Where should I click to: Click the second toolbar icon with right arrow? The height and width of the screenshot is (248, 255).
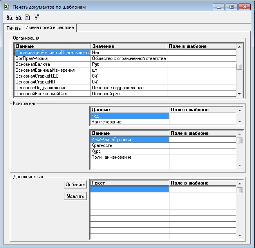coord(18,17)
